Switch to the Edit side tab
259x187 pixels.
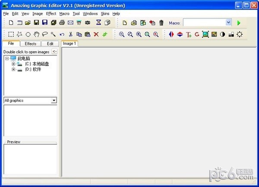pyautogui.click(x=50, y=43)
